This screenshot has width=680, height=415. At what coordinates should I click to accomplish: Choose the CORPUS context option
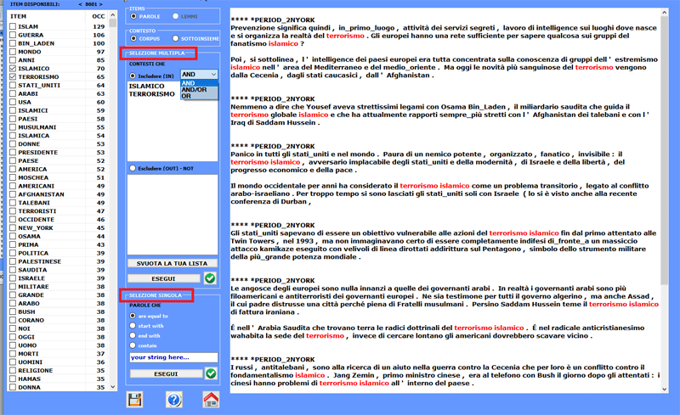pyautogui.click(x=133, y=38)
